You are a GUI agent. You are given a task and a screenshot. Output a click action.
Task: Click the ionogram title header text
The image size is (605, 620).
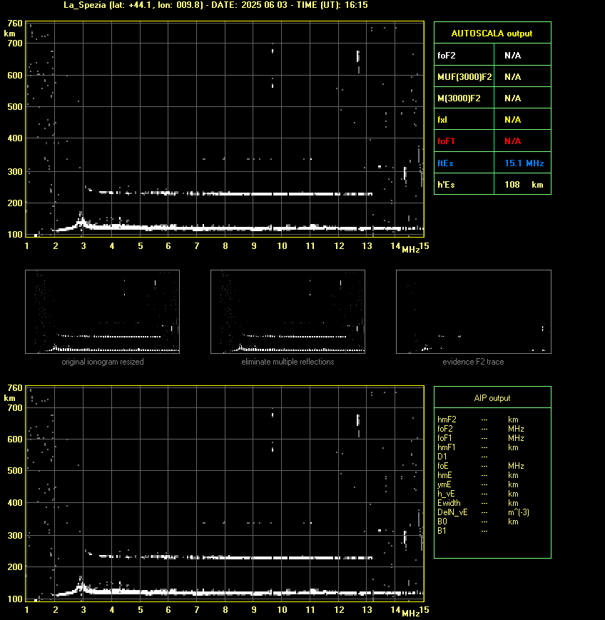pos(215,5)
